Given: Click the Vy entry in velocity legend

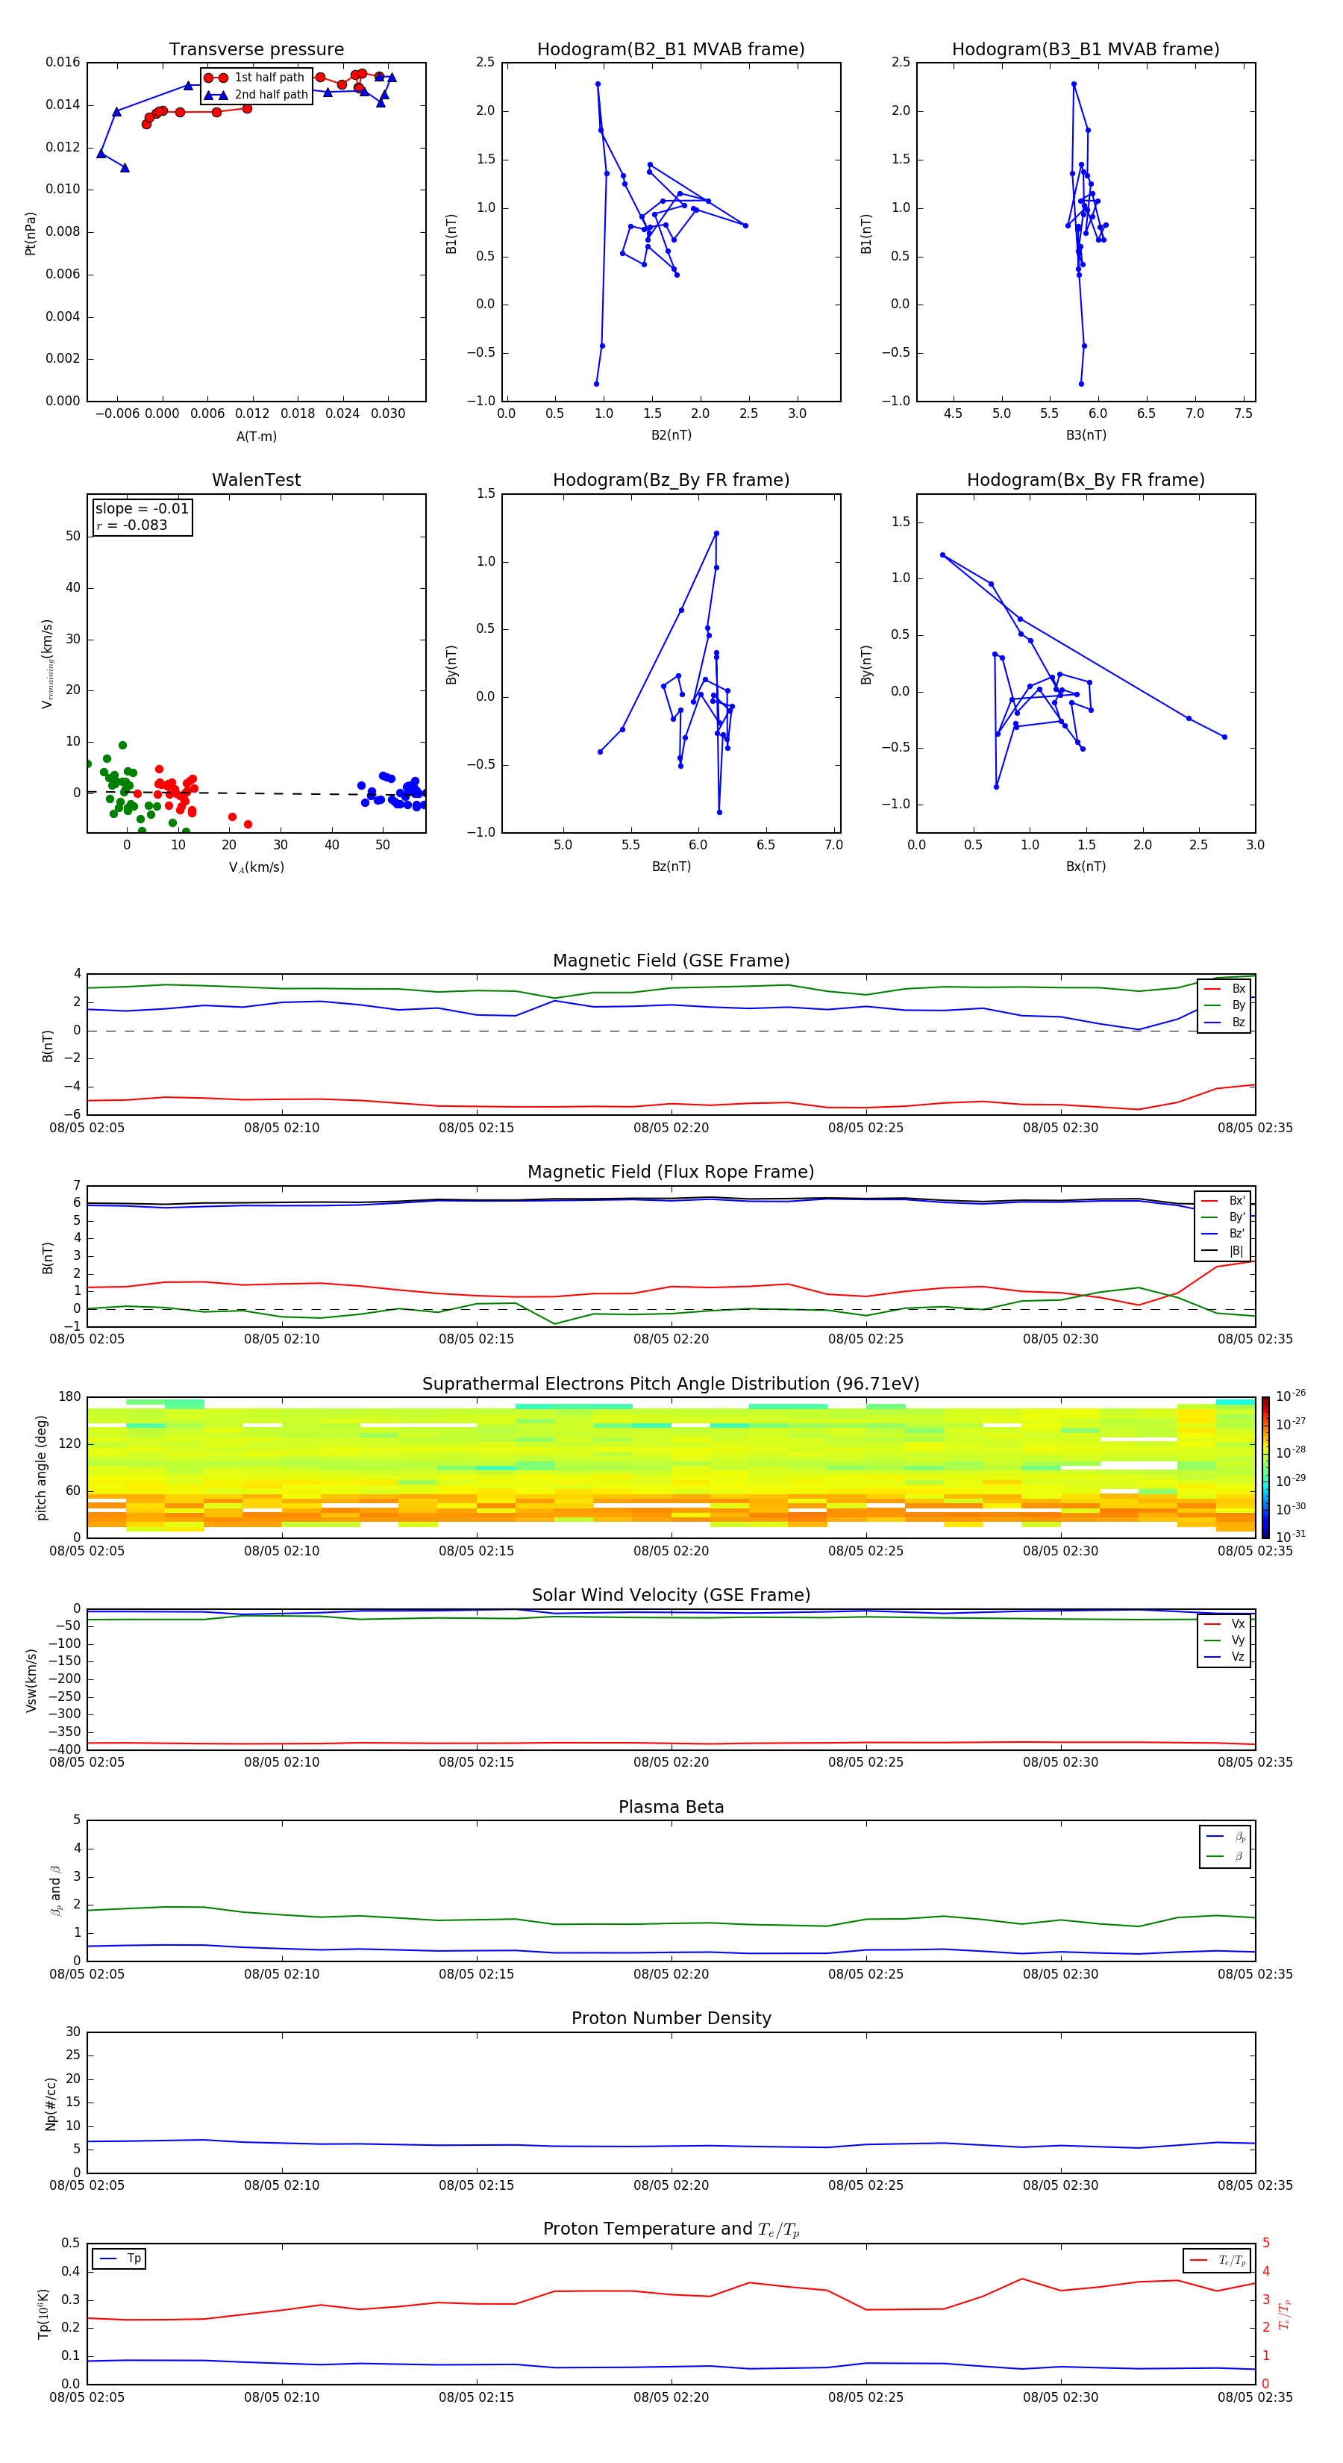Looking at the screenshot, I should pyautogui.click(x=1224, y=1640).
